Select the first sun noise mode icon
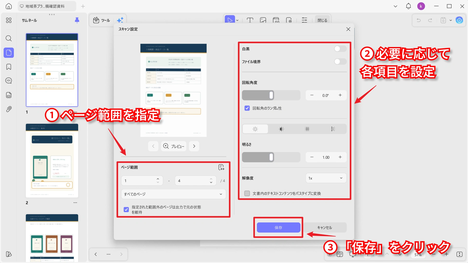The image size is (468, 263). pyautogui.click(x=255, y=129)
